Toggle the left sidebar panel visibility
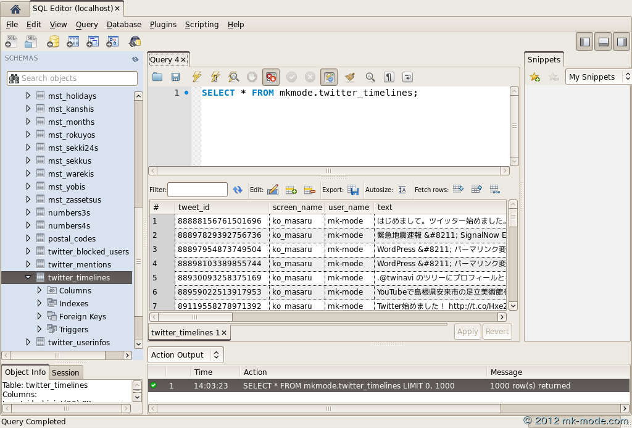 pos(585,42)
